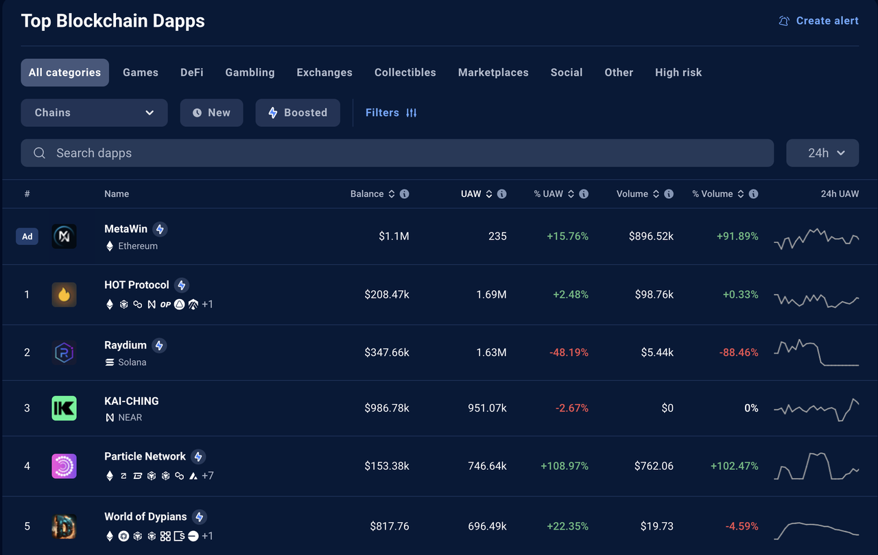Open the Filters panel
Screen dimensions: 878x555
click(391, 113)
